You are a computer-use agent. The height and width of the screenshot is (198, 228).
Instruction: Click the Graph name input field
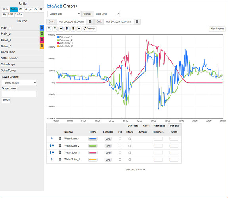19,94
